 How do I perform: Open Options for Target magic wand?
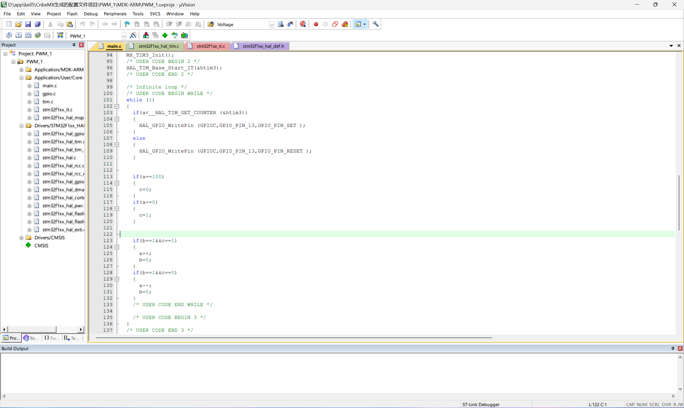pos(133,35)
